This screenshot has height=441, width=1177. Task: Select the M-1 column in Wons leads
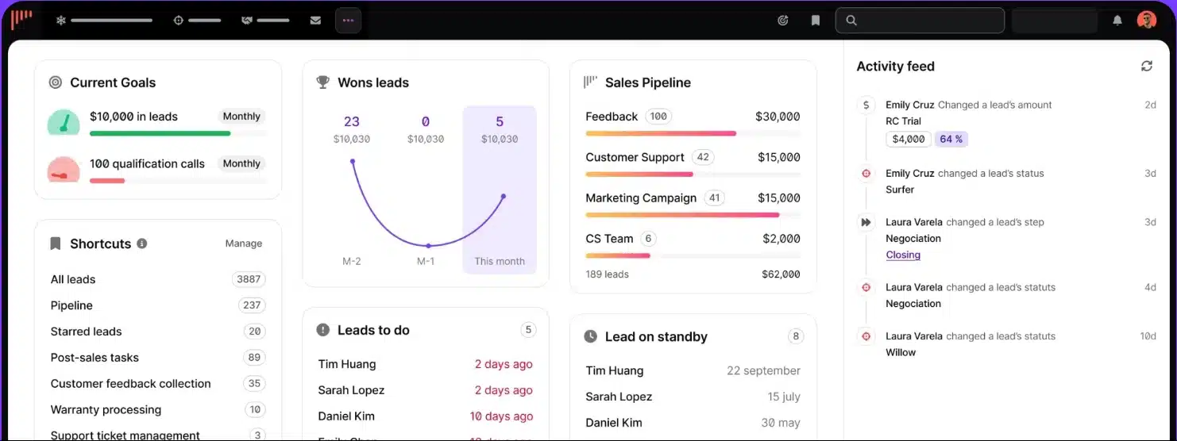point(426,190)
